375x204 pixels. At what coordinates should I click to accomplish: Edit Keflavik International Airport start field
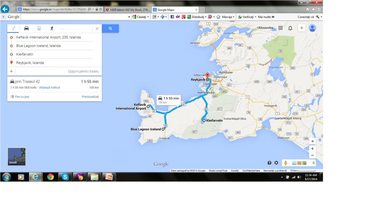[54, 37]
